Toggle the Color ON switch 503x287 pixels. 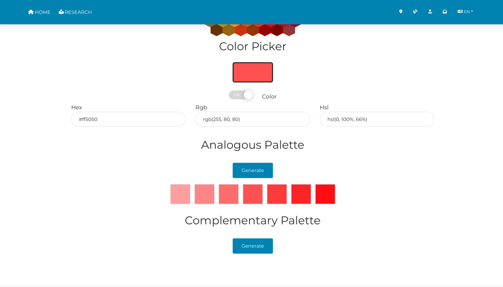[241, 95]
